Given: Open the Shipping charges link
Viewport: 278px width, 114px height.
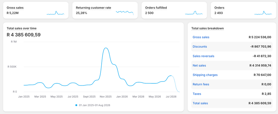Looking at the screenshot, I should 205,75.
